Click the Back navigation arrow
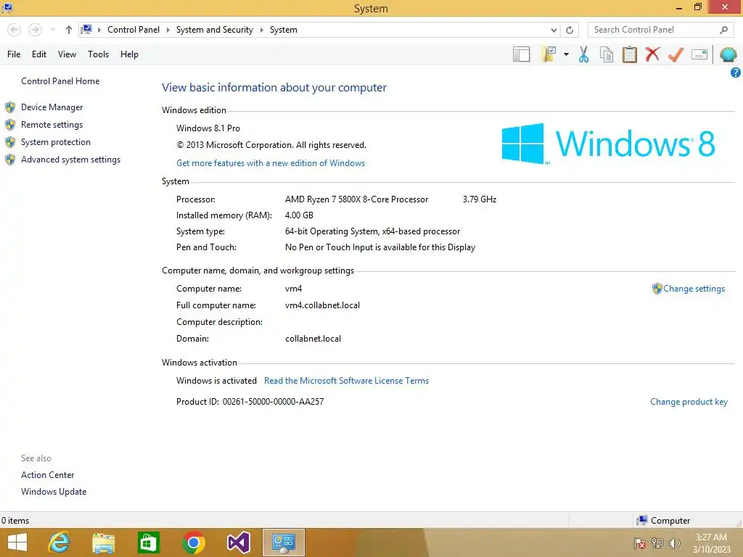Screen dimensions: 743x557 15,30
